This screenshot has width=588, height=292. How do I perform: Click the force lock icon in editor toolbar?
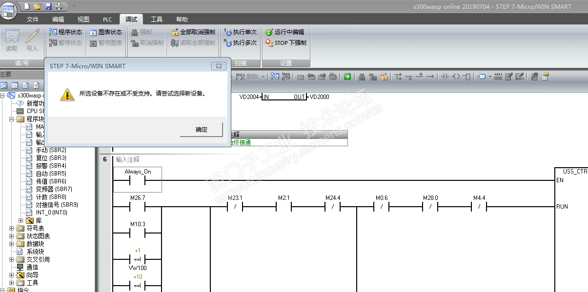[x=362, y=77]
